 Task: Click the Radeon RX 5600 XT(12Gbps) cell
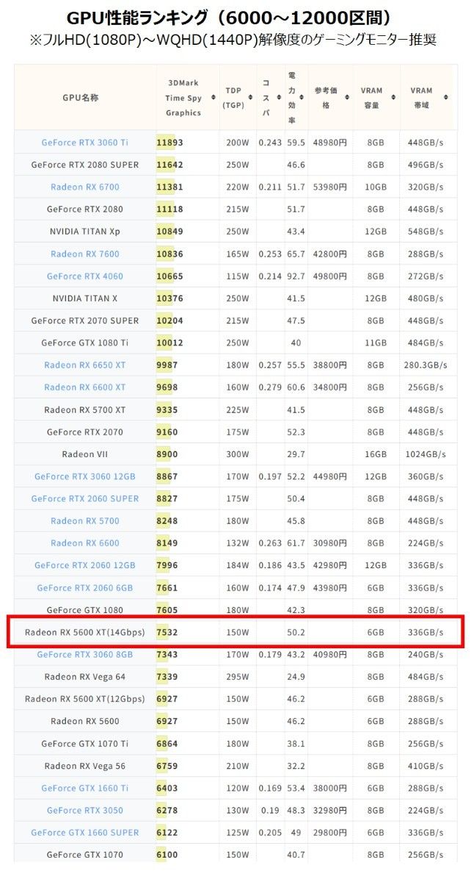[x=85, y=698]
